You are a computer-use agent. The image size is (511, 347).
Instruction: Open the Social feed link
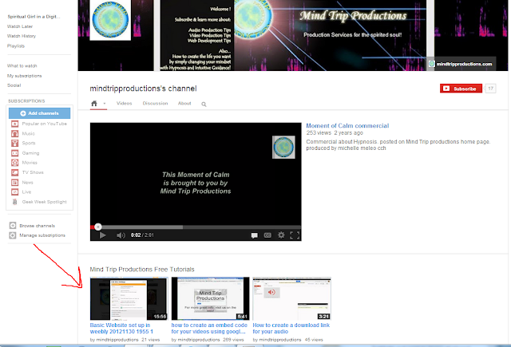(14, 85)
